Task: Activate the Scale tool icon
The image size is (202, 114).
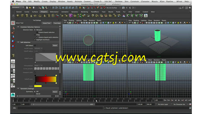Action: 13,46
